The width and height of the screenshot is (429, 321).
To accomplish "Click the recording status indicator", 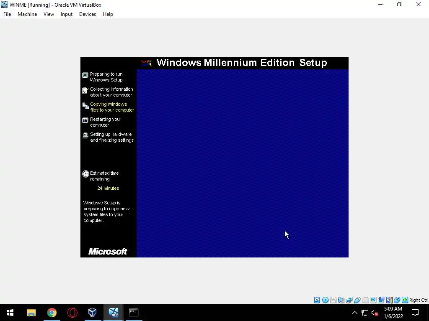I will coord(381,300).
